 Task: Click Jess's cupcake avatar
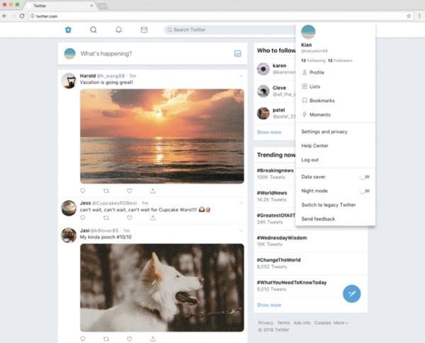coord(69,208)
